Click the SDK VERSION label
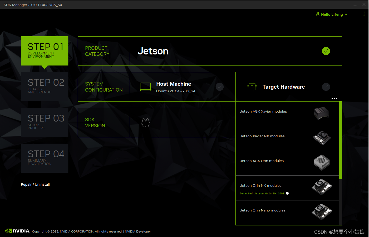Screen dimensions: 369x237 (95, 123)
